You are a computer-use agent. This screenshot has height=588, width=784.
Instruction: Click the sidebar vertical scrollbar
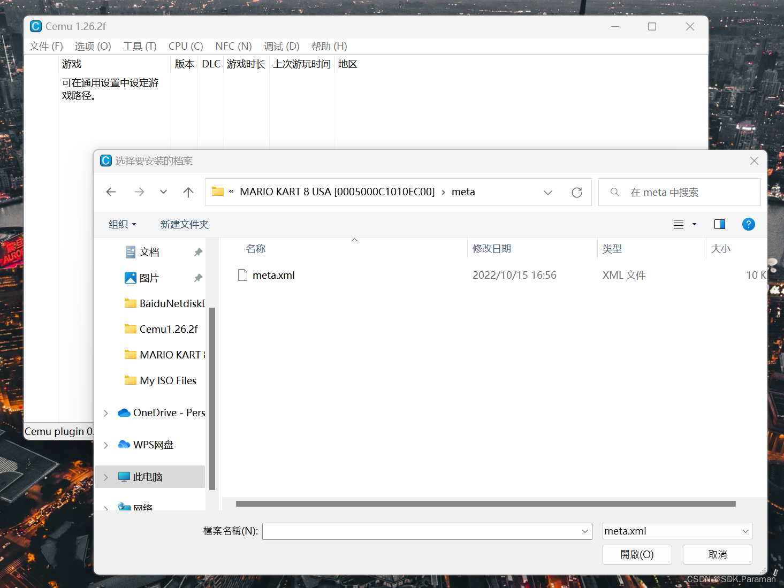(x=212, y=399)
